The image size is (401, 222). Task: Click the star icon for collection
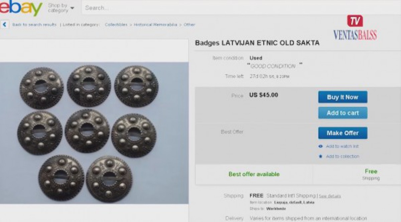321,156
